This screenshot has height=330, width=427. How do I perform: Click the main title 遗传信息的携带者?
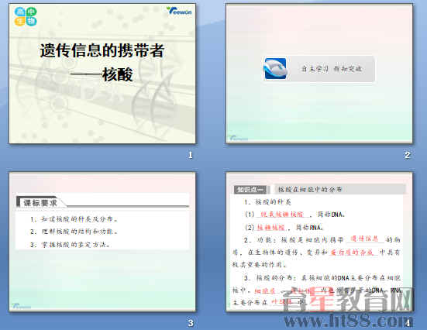click(102, 50)
